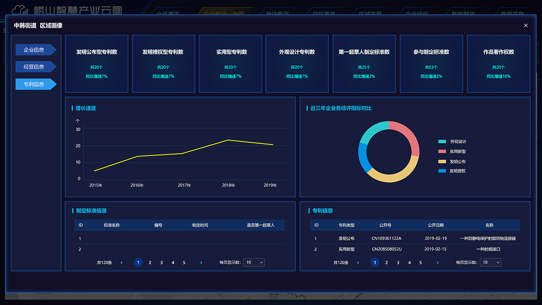Click the blue donut chart segment
Screen dimensions: 542x305
[x=362, y=158]
